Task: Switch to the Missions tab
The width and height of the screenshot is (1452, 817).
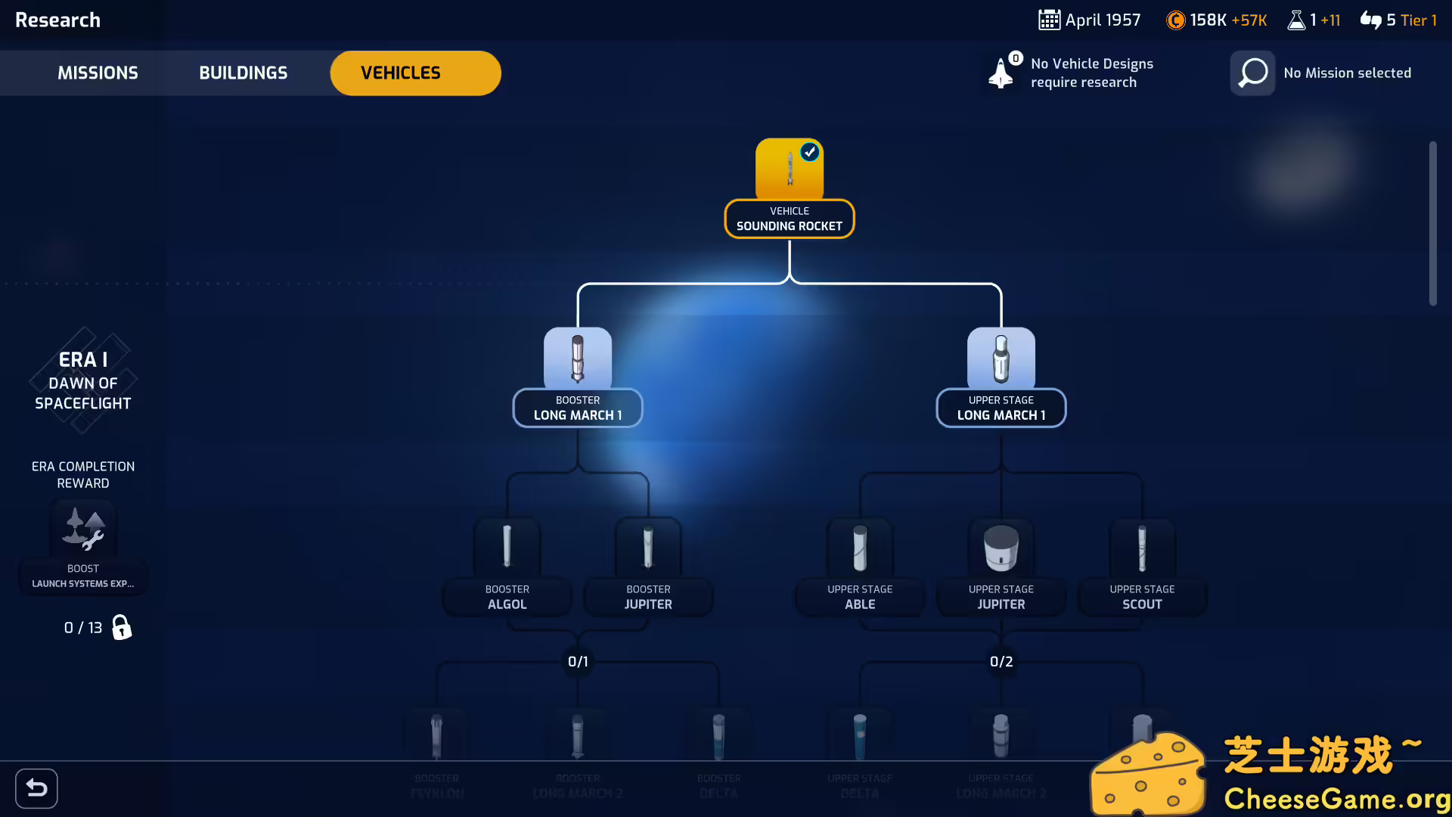Action: (98, 73)
